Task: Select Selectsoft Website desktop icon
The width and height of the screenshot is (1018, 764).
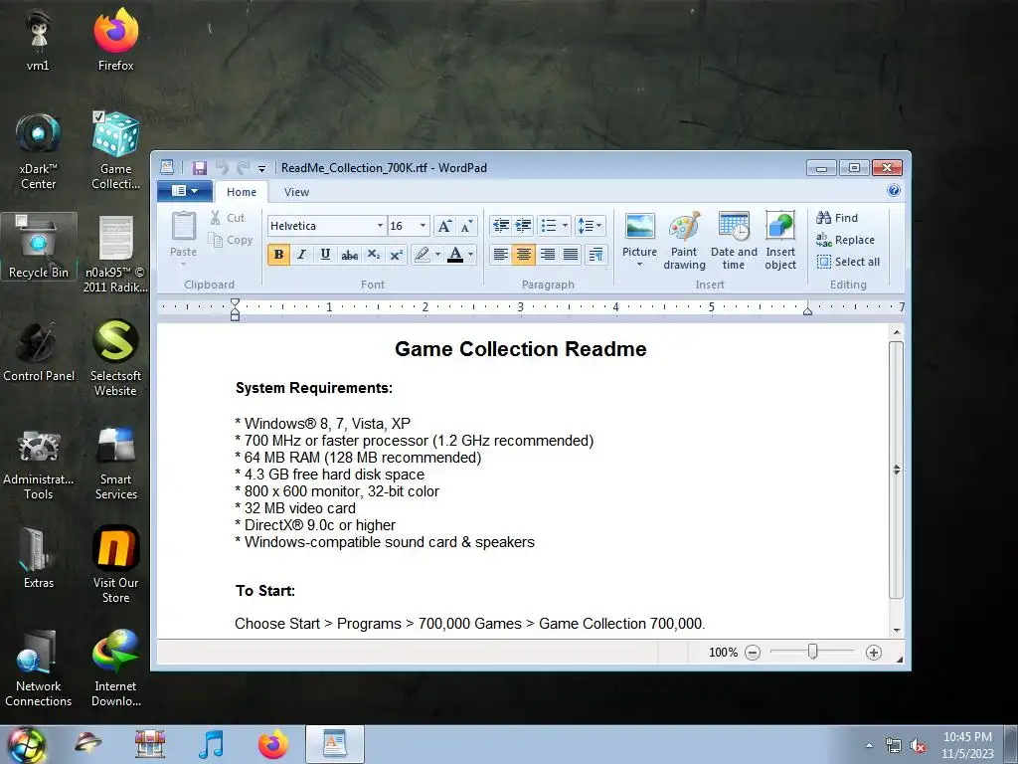Action: coord(115,358)
